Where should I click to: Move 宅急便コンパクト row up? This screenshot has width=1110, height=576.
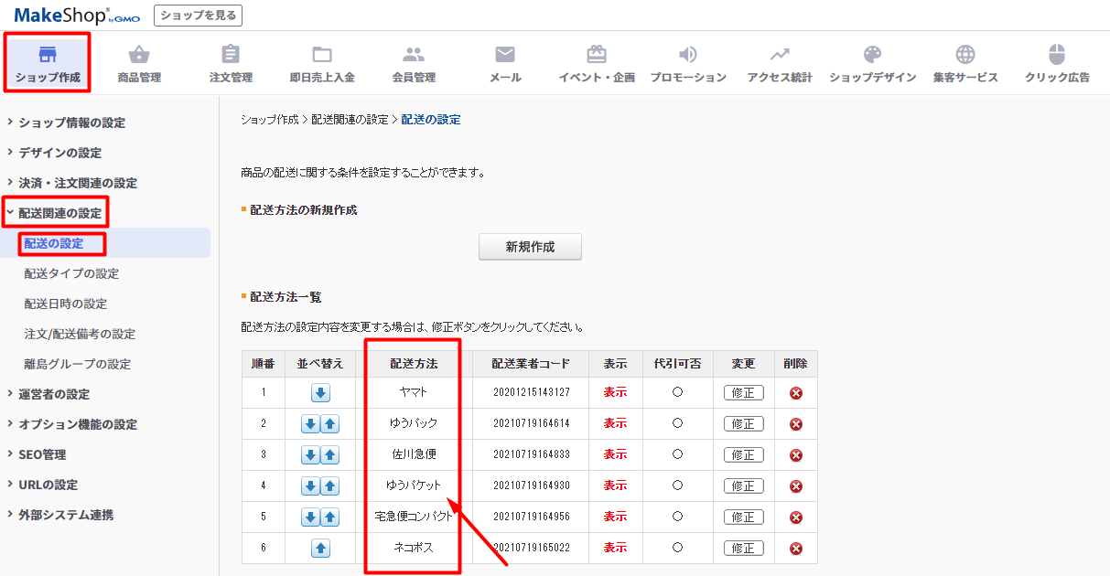[330, 517]
